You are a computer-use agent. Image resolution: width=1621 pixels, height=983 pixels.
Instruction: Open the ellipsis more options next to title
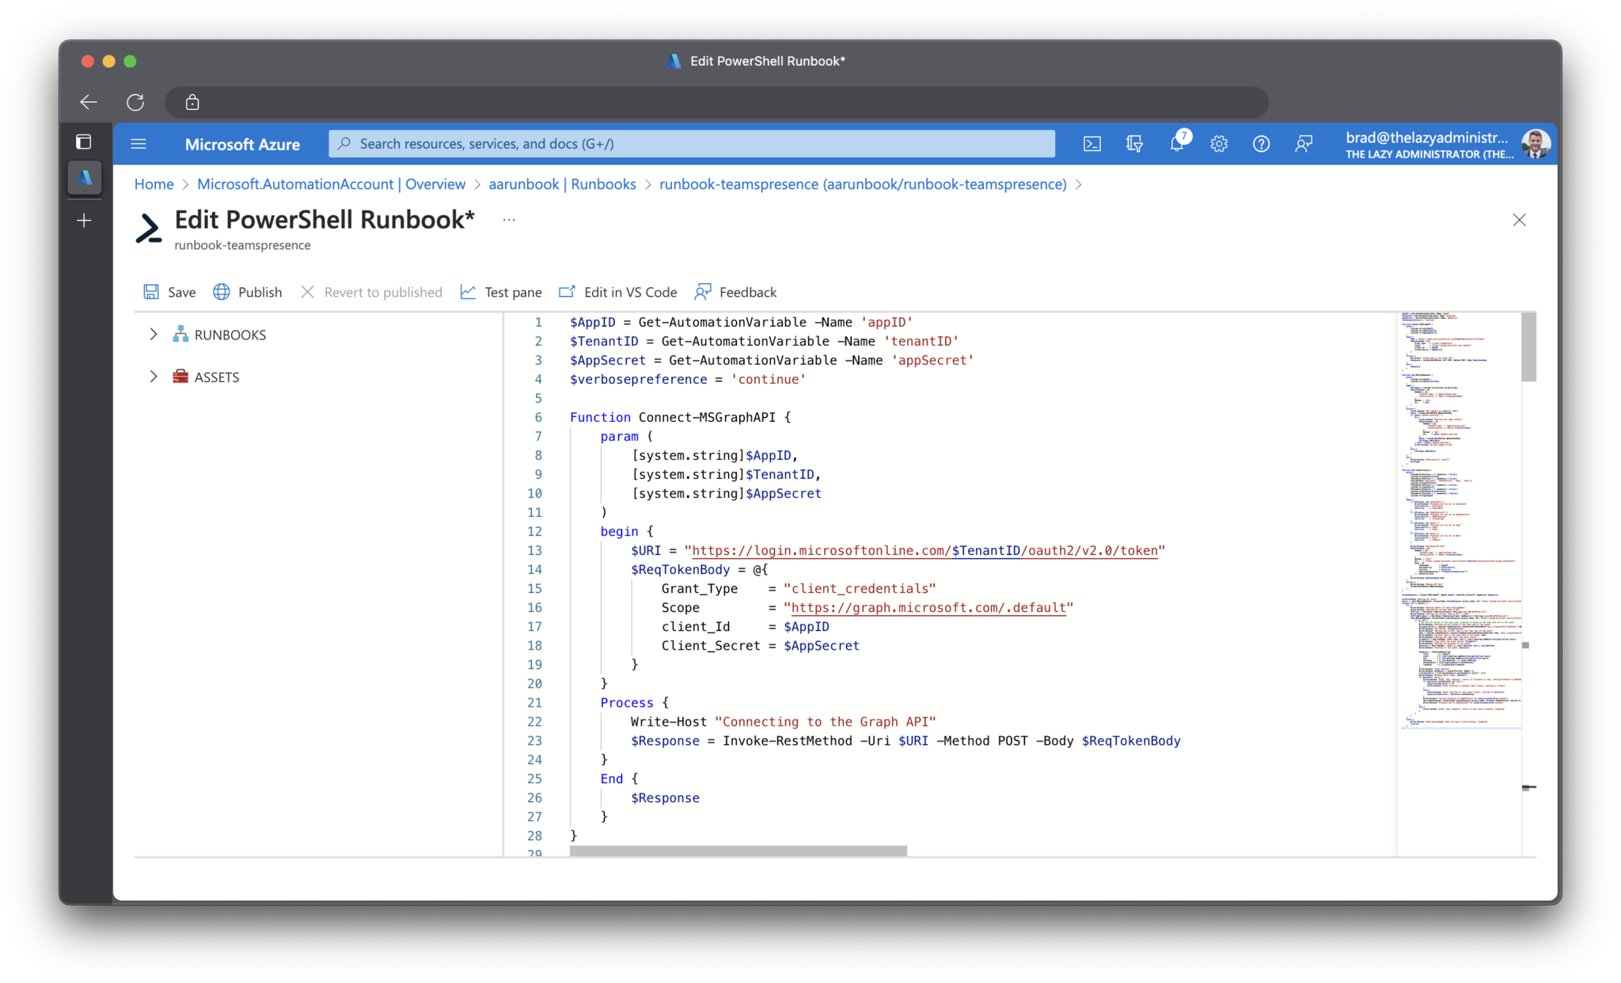tap(509, 220)
